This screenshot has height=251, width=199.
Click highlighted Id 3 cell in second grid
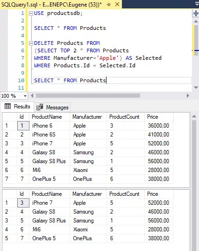coord(23,203)
